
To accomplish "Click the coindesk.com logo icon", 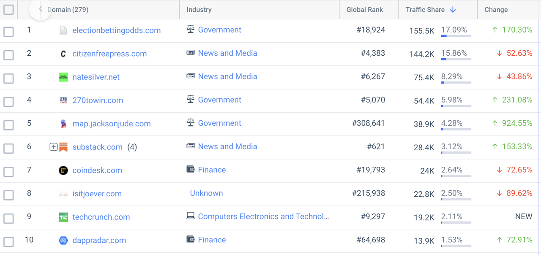I will point(63,171).
